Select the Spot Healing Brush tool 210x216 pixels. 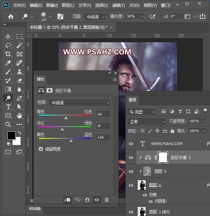click(x=19, y=63)
